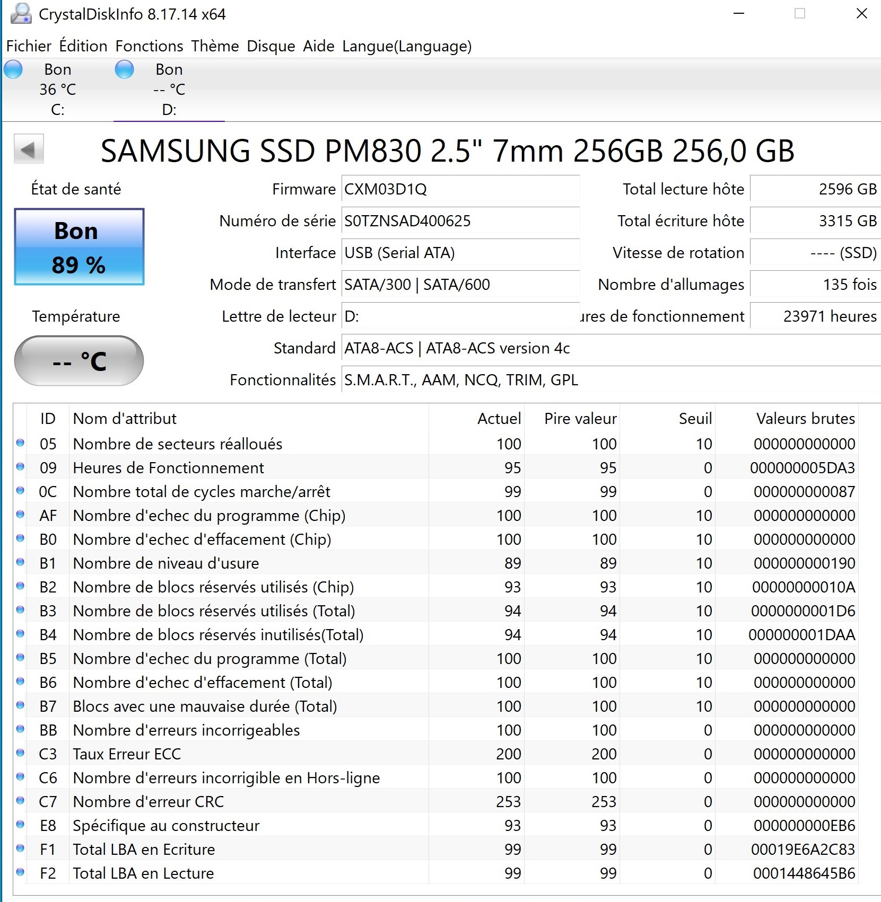Select the Heures de Fonctionnement attribute row

point(169,467)
